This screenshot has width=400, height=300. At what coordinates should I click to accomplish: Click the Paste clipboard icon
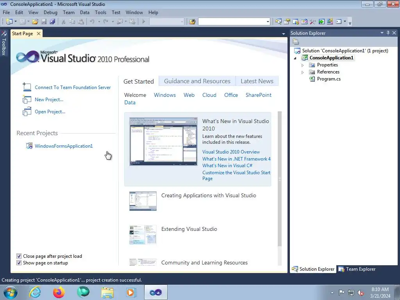(x=81, y=22)
